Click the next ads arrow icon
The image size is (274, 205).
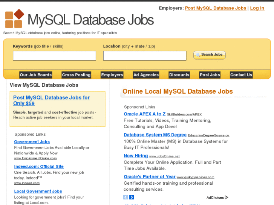click(132, 197)
